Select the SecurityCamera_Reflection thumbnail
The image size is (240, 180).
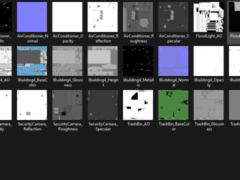point(32,105)
